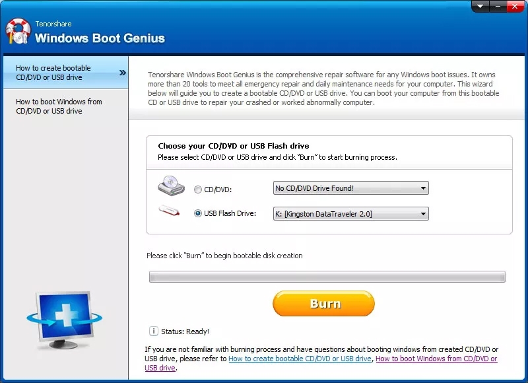Select the CD/DVD radio button

198,190
